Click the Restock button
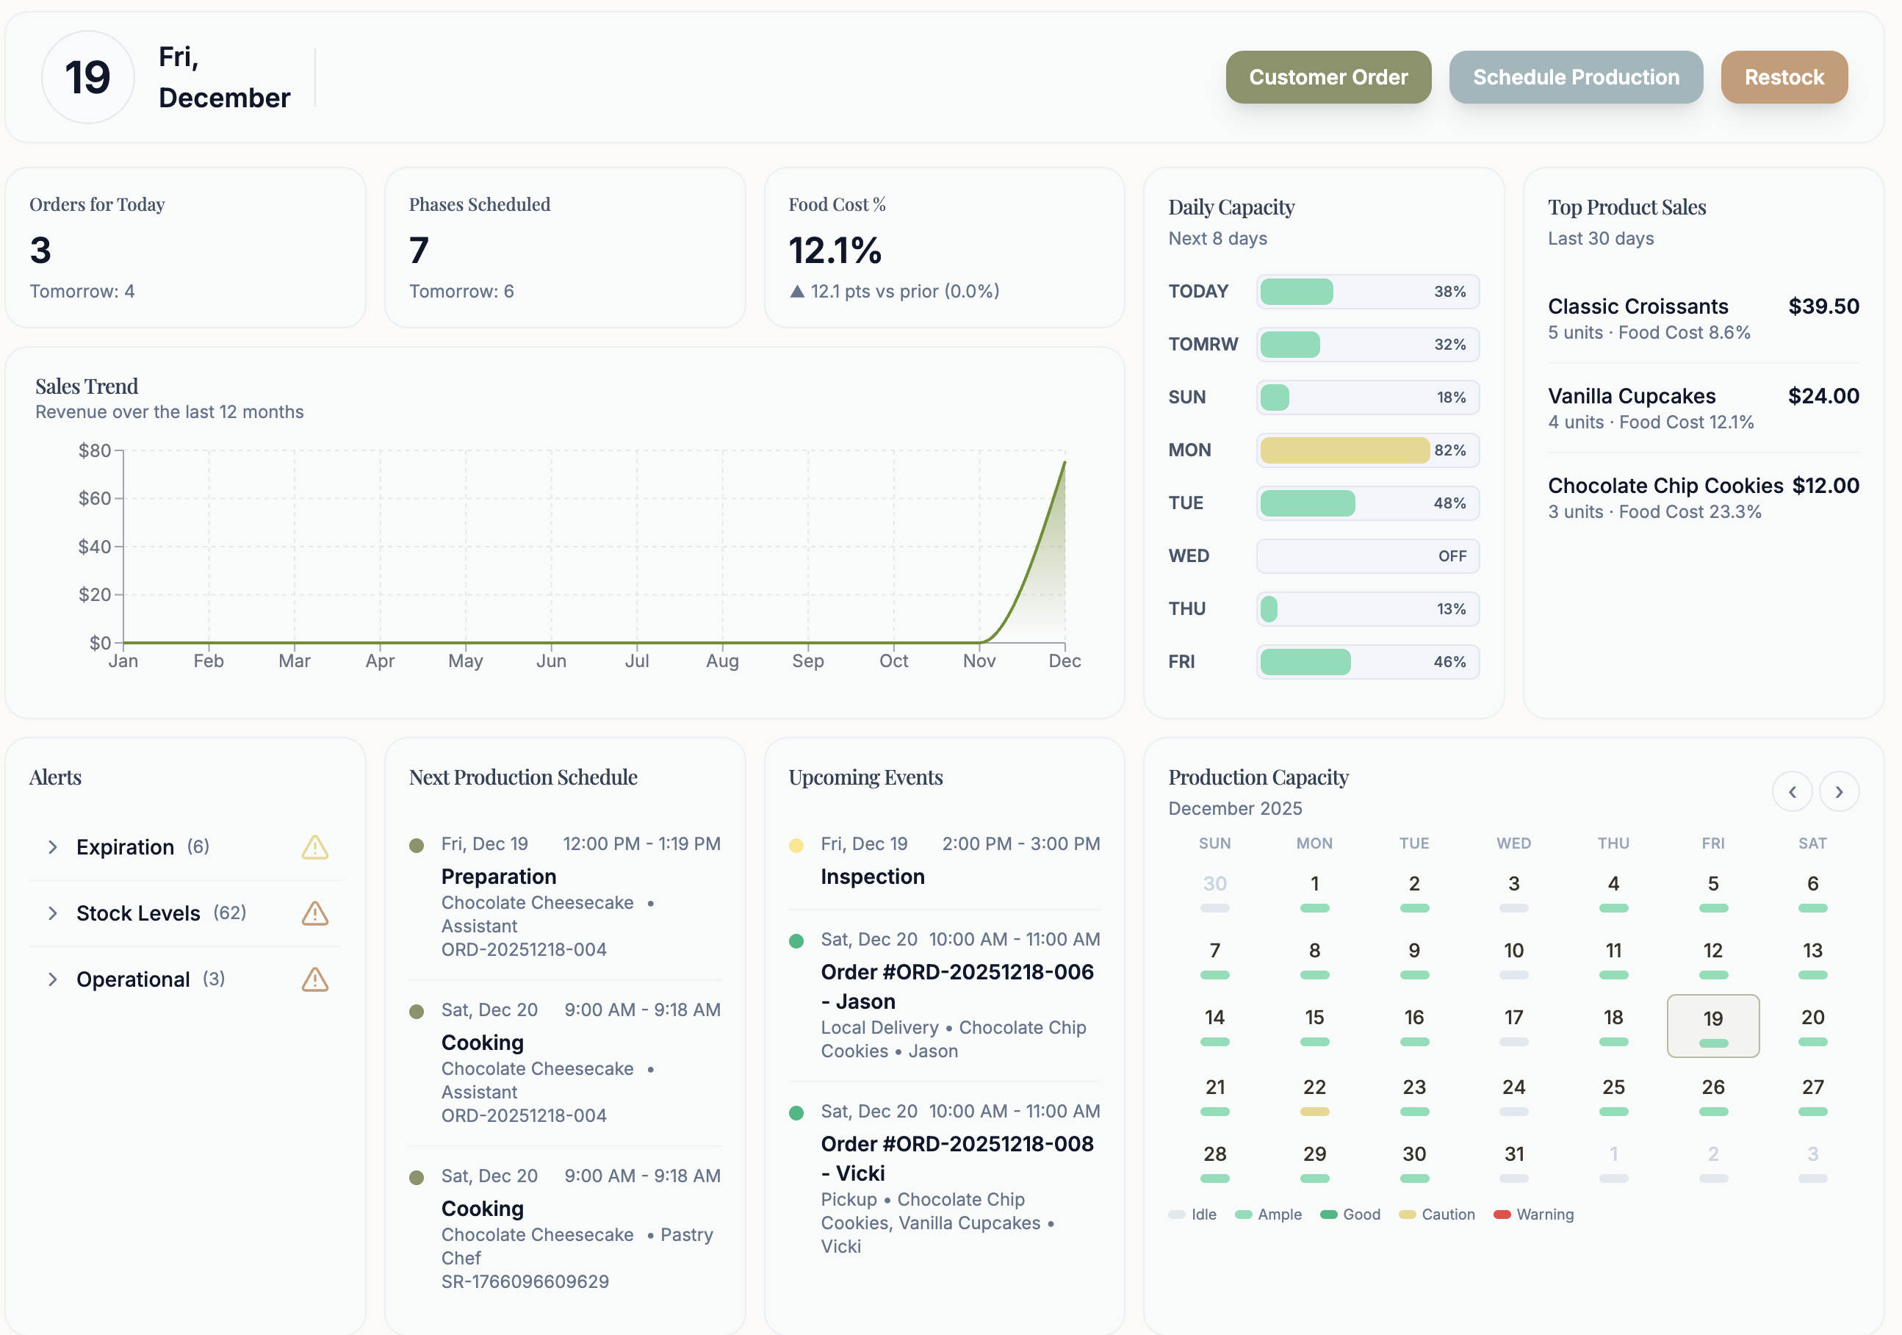 [1784, 77]
